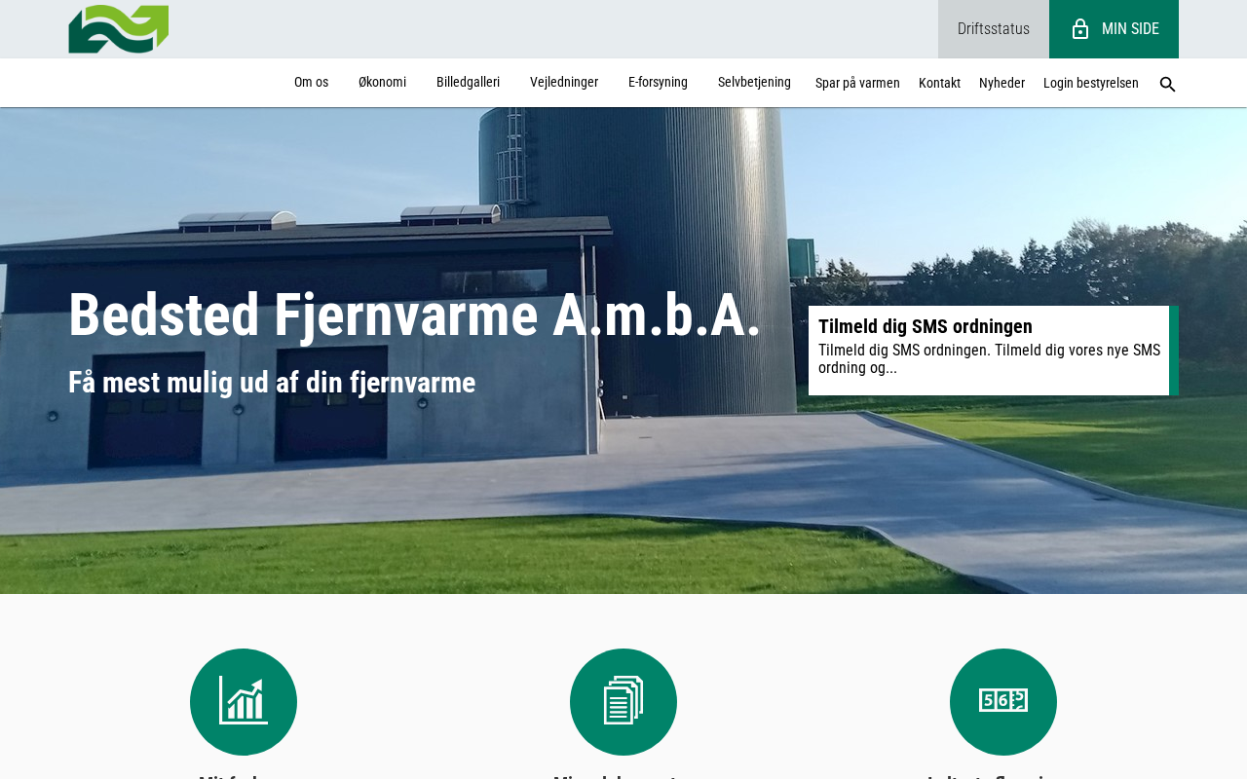The height and width of the screenshot is (779, 1247).
Task: Click the Bedsted Fjernvarme A.m.b.A. heading
Action: [414, 315]
